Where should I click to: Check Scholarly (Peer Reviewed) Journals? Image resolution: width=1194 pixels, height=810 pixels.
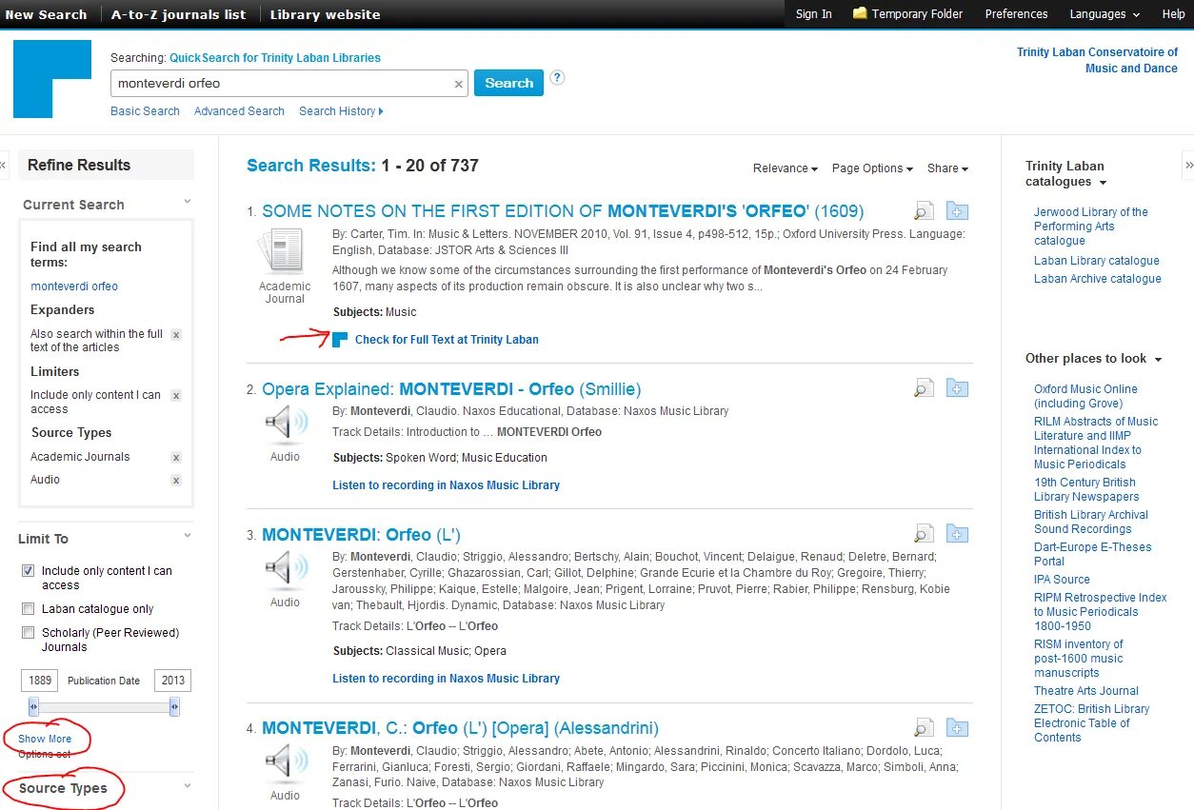(x=29, y=633)
